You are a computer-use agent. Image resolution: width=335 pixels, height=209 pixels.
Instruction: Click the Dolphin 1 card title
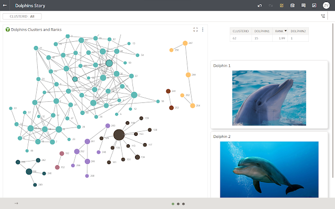(x=222, y=66)
